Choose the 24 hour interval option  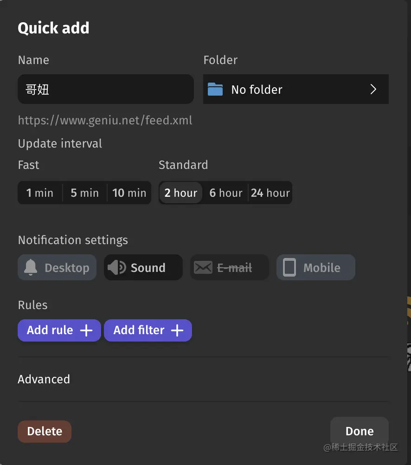(270, 193)
